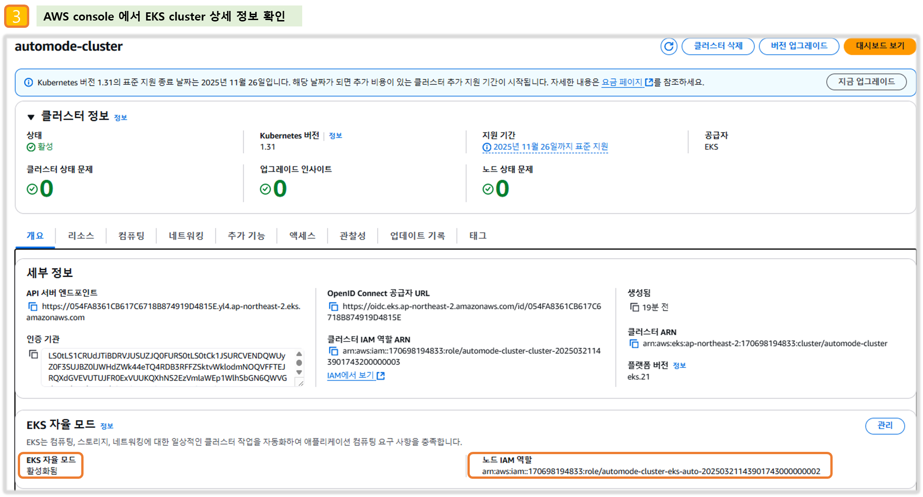Screen dimensions: 923x497
Task: Open the 액세스 tab
Action: (302, 236)
